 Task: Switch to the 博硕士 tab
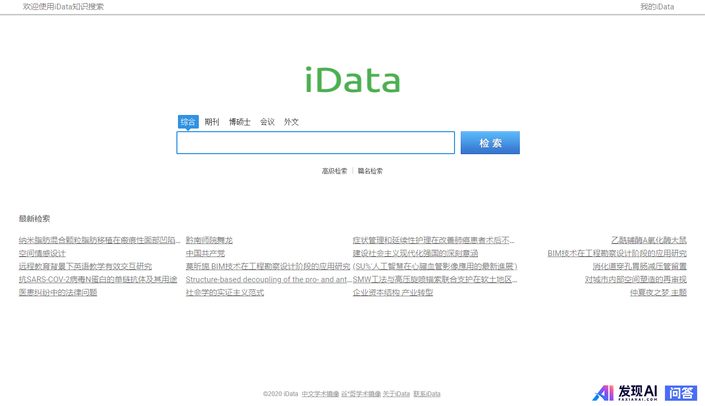[x=240, y=122]
